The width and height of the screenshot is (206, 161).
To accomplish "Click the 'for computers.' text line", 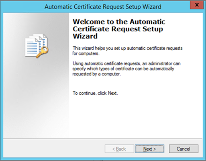I will click(86, 53).
